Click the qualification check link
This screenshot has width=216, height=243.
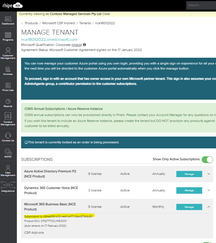(x=77, y=45)
